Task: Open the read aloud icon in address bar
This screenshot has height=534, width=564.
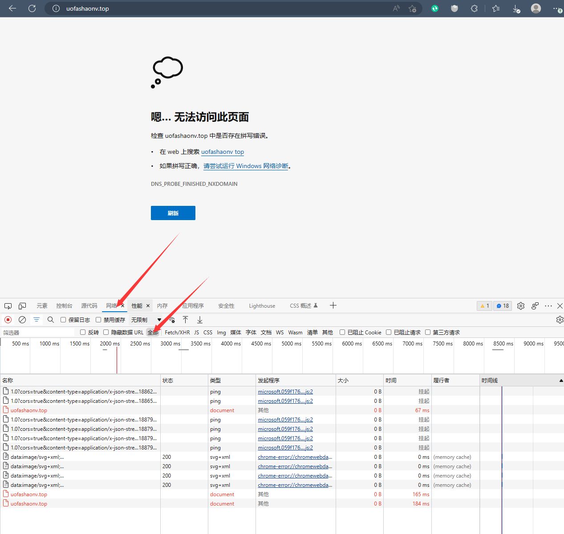Action: pos(396,8)
